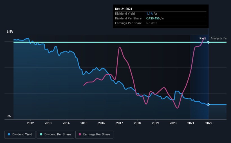This screenshot has width=231, height=143.
Task: Select the blue Dividend Yield marker at Dec 2021
Action: click(208, 104)
